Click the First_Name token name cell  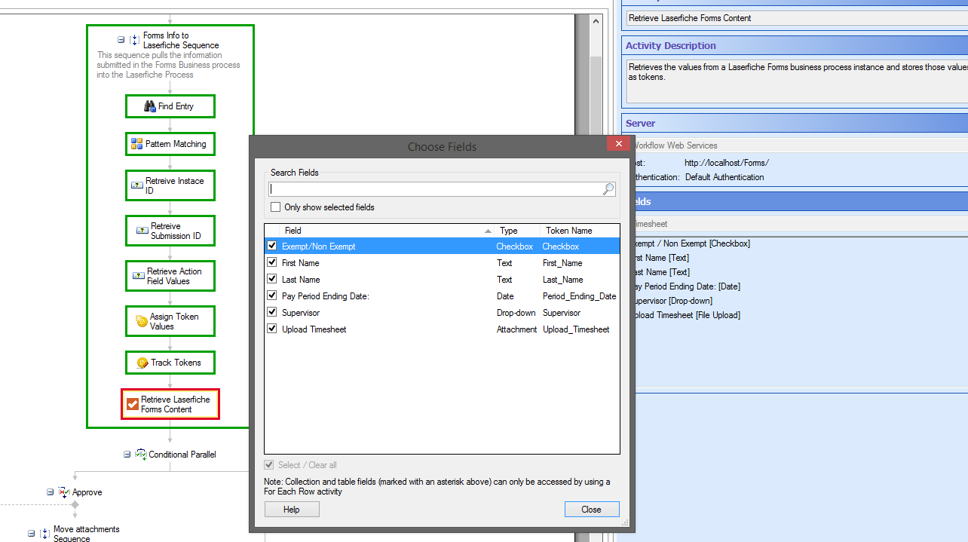point(563,263)
